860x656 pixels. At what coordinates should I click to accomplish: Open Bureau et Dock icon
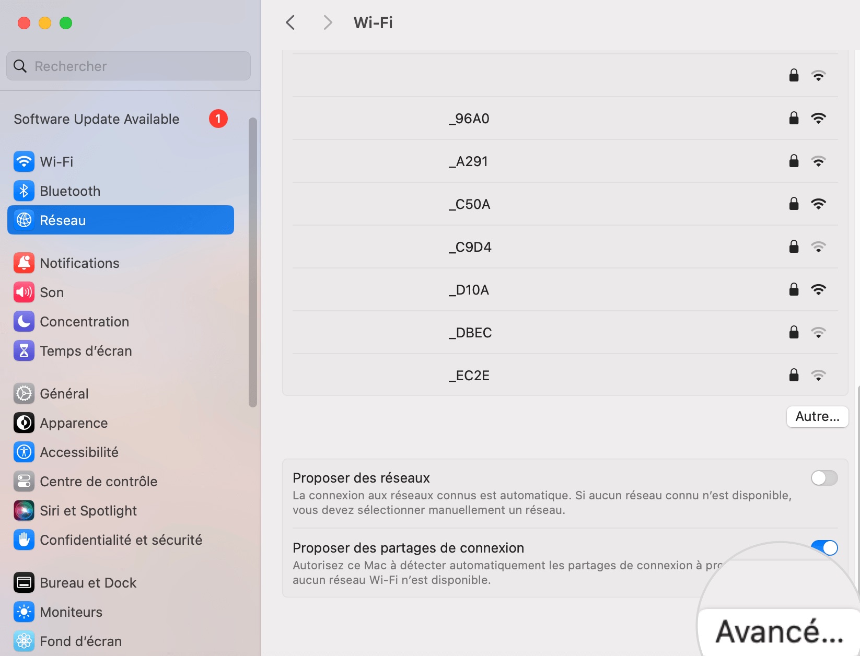[x=24, y=582]
